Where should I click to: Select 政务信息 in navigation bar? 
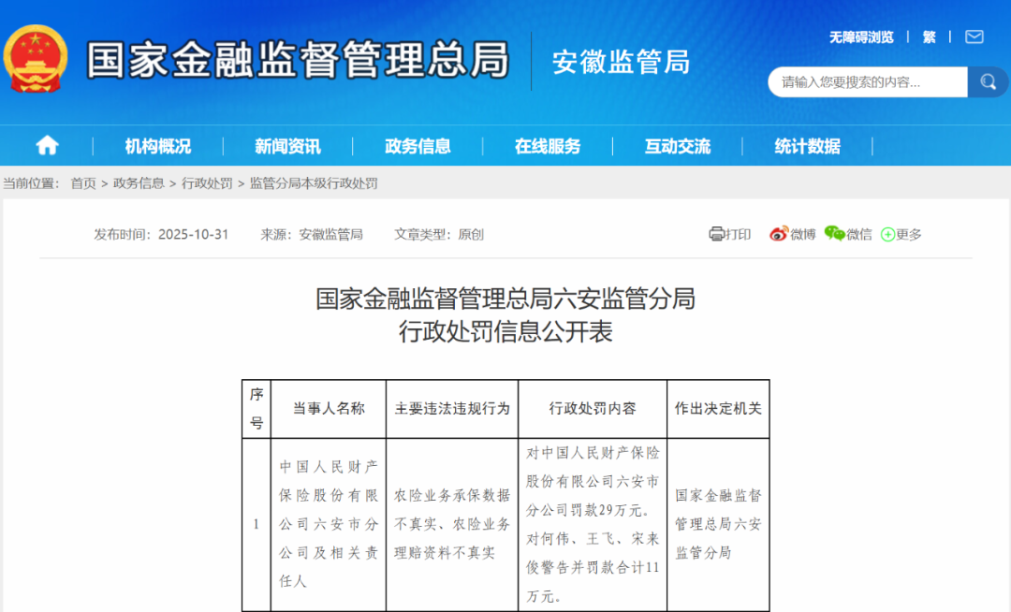[x=418, y=146]
